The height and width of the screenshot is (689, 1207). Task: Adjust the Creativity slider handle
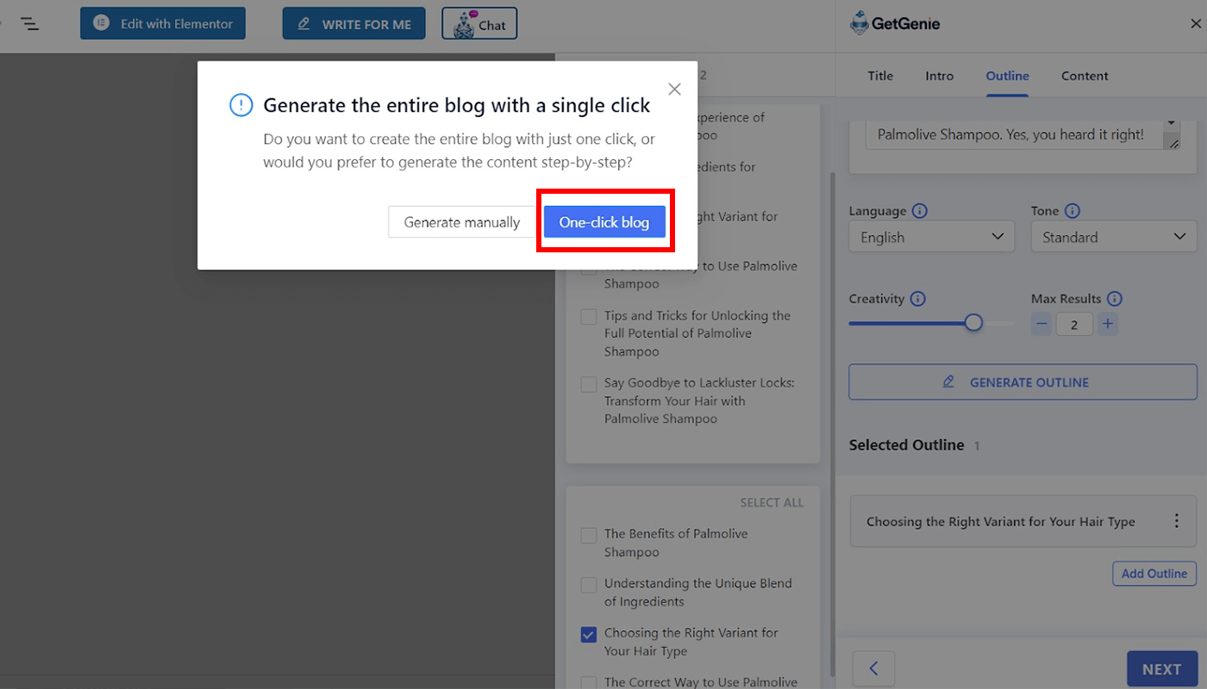[x=973, y=323]
